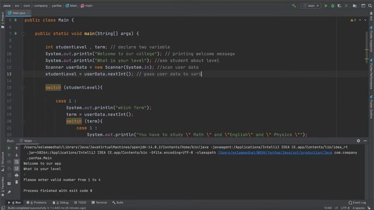
Task: Click the run gutter arrow beside main method
Action: click(x=16, y=34)
